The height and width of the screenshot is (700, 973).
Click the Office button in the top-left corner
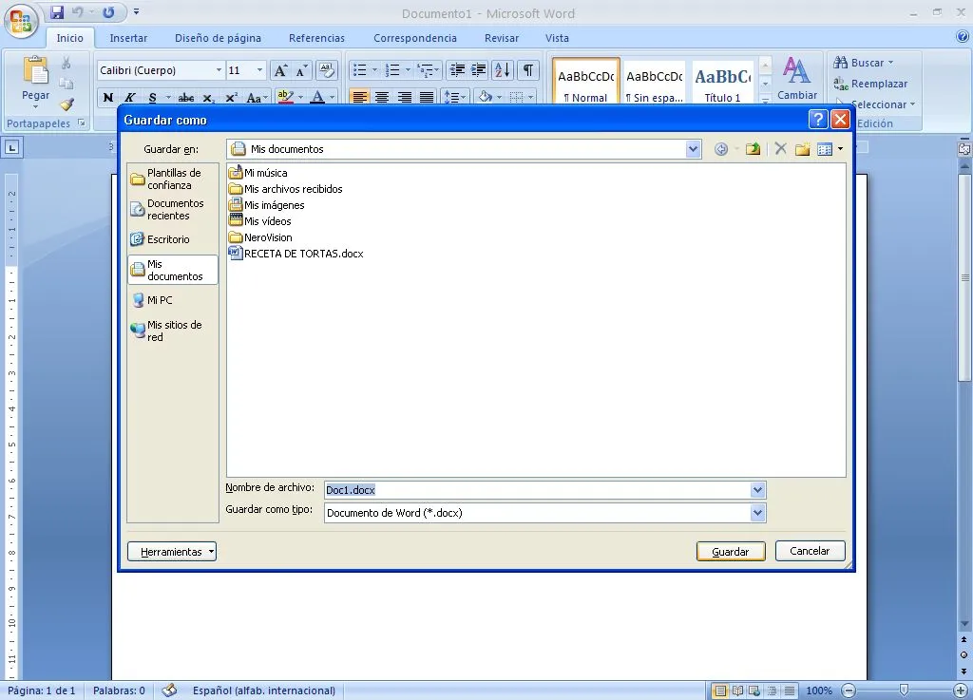point(19,19)
